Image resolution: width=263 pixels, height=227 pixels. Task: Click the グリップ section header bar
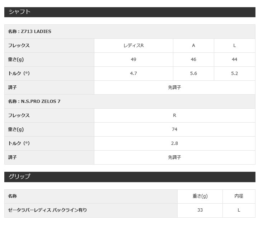(130, 177)
